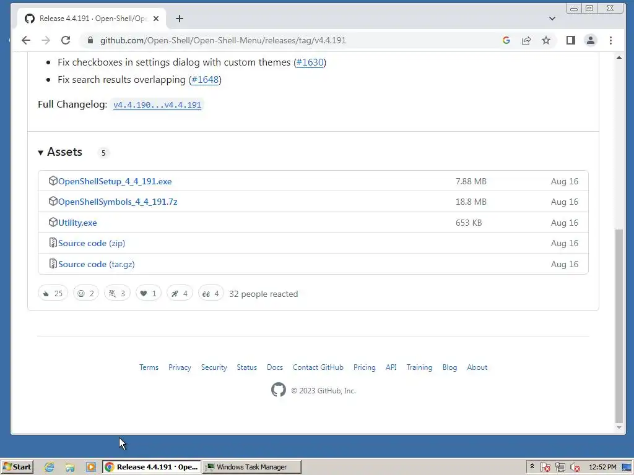
Task: Open the Chrome side panel icon
Action: coord(570,40)
